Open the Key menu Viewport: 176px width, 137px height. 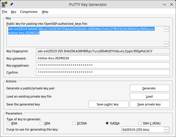click(x=13, y=12)
